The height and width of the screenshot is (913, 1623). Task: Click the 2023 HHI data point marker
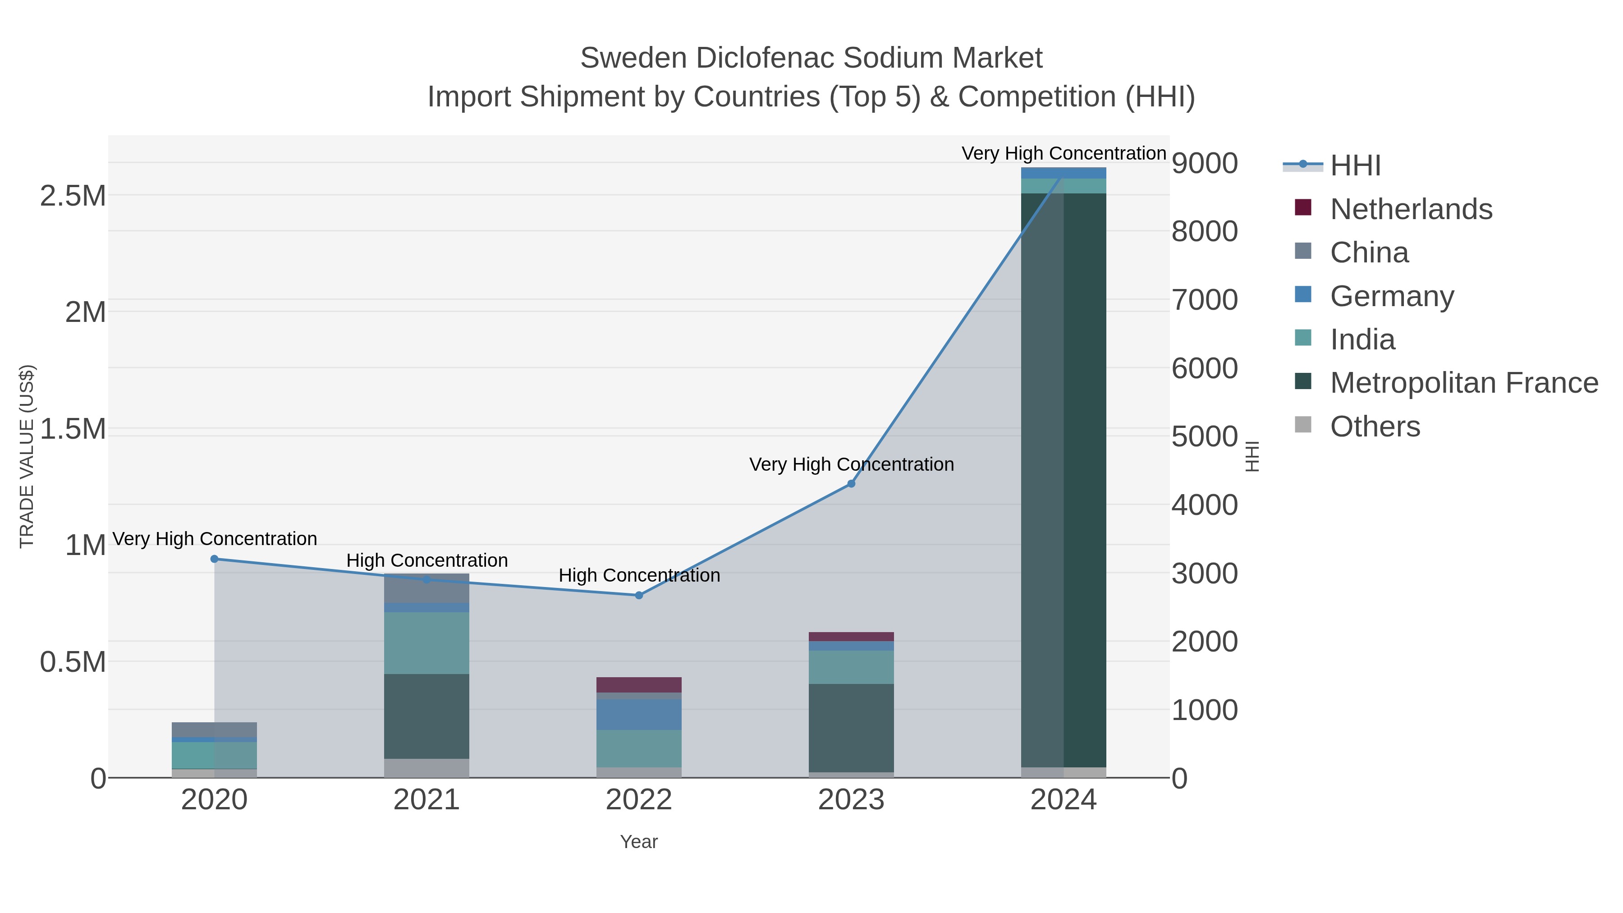[851, 484]
